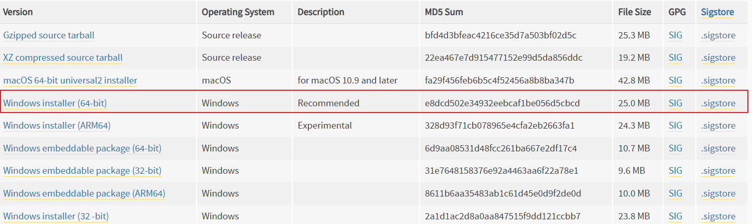Viewport: 752px width, 224px height.
Task: Open Windows embeddable package (64-bit) link
Action: pyautogui.click(x=82, y=148)
